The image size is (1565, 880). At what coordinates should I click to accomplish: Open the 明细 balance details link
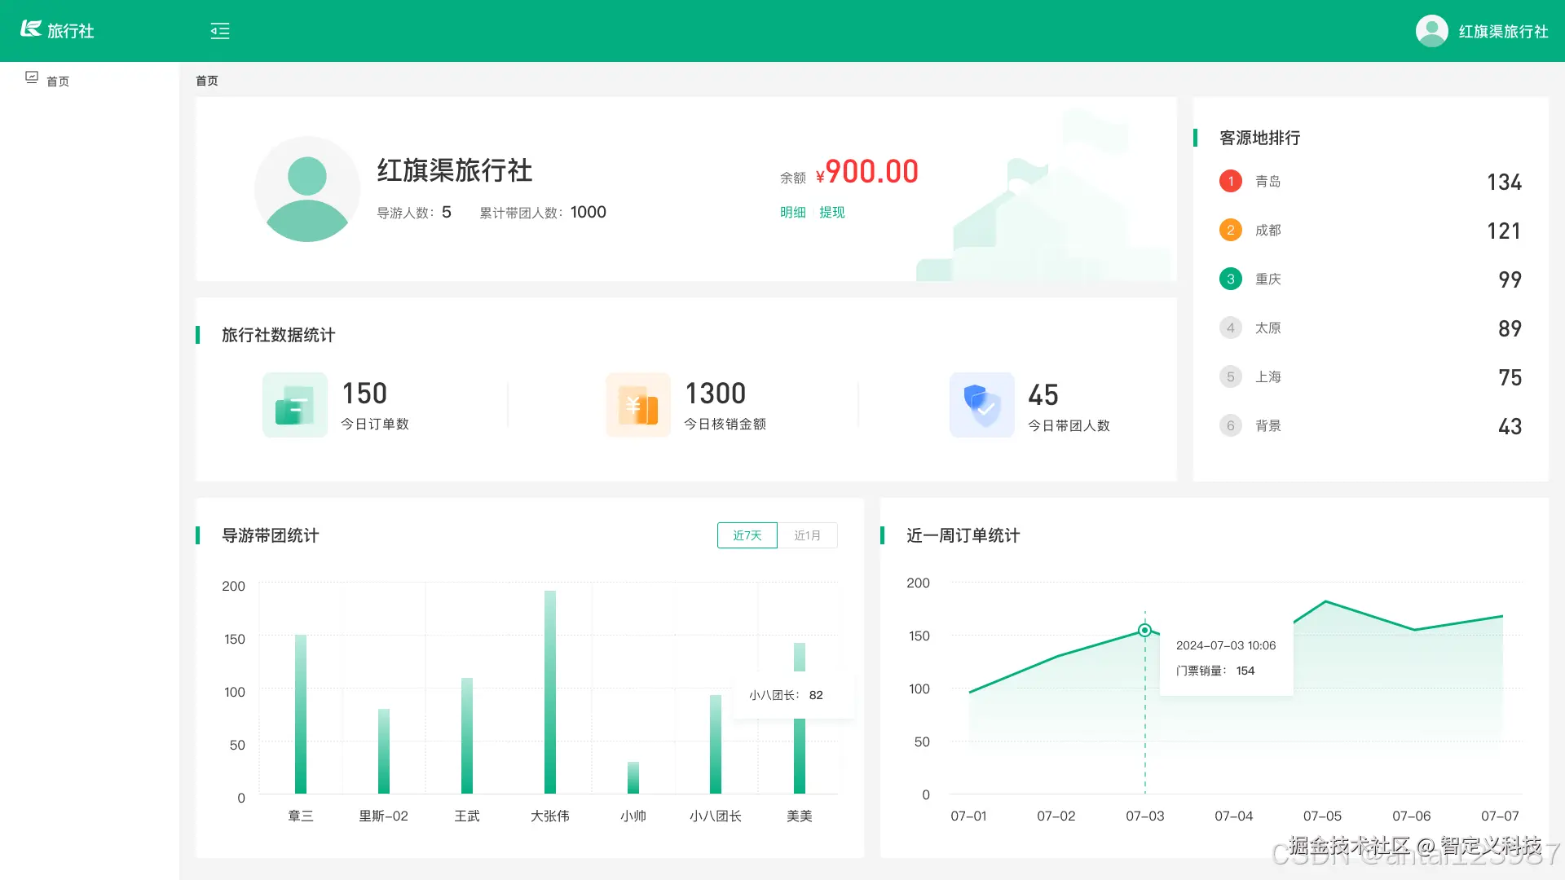click(x=792, y=212)
